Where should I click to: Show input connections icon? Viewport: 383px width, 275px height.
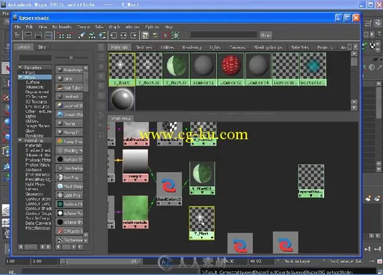coord(114,35)
